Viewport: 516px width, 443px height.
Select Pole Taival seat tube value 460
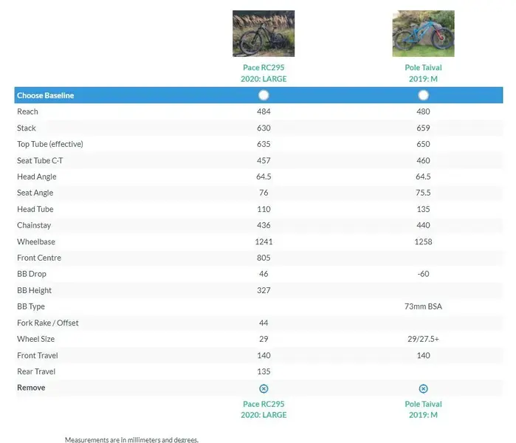[x=423, y=161]
